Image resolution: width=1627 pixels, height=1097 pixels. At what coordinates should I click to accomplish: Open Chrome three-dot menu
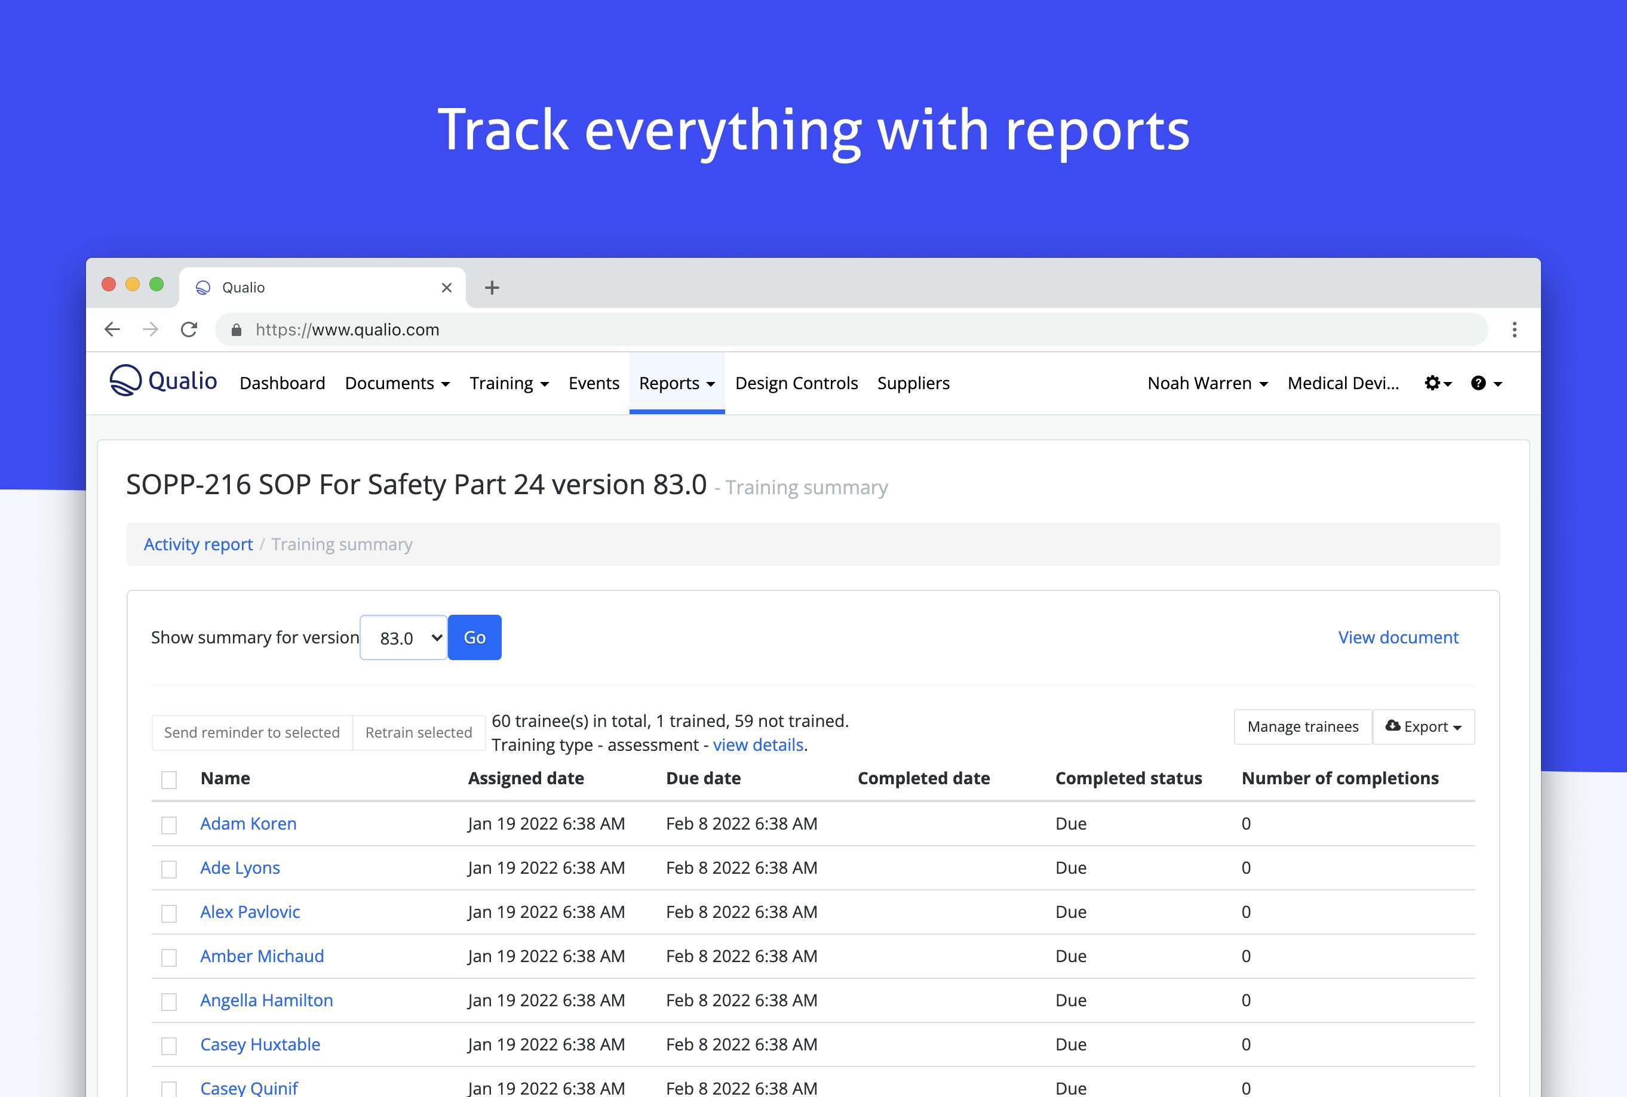pyautogui.click(x=1514, y=329)
